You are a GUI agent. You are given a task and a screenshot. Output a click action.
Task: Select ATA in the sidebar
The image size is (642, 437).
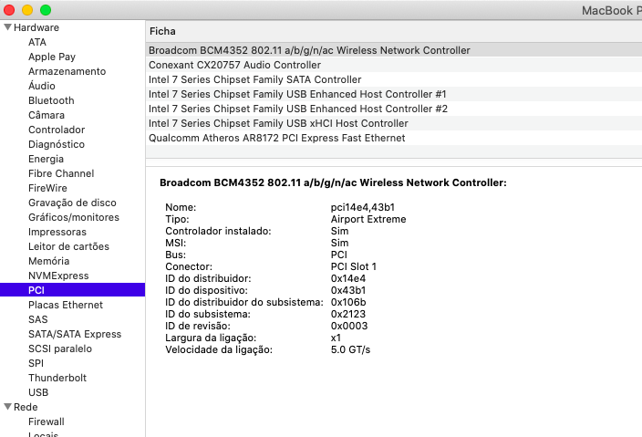point(37,42)
